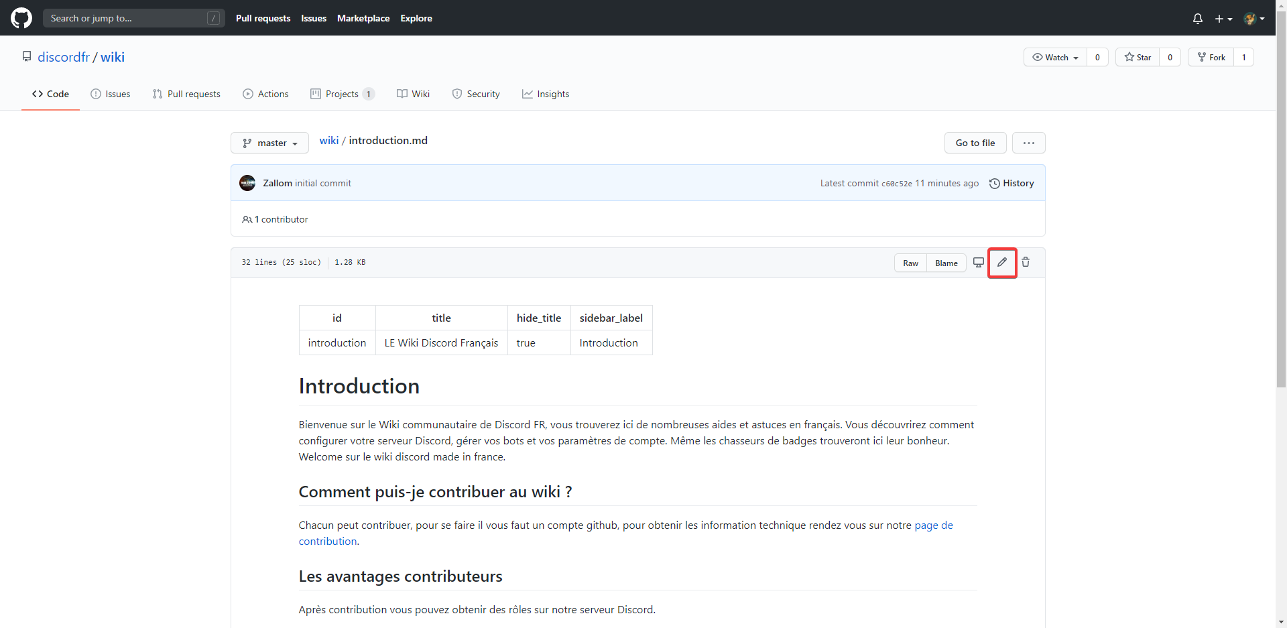
Task: Open the wiki repository link in header
Action: pos(113,57)
